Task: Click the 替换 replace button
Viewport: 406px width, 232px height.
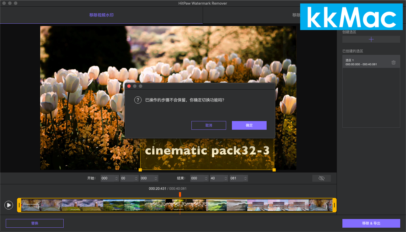Action: (35, 223)
